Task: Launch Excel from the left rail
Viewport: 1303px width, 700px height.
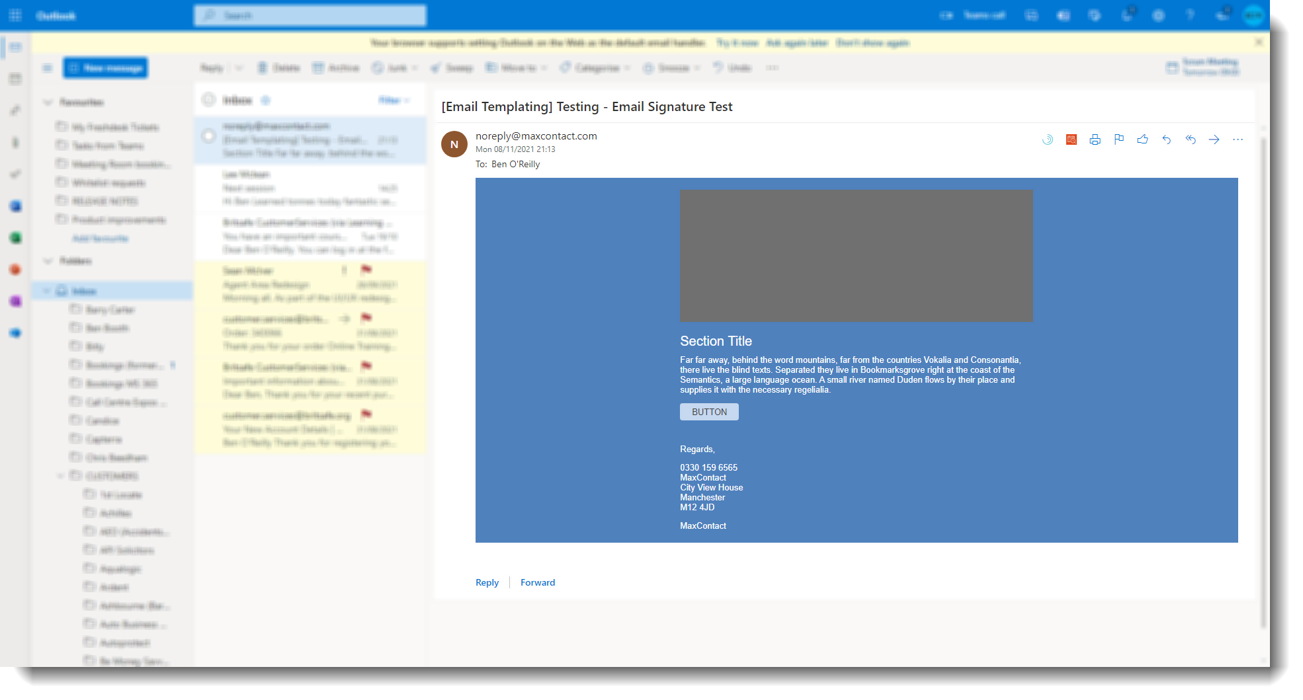Action: pyautogui.click(x=16, y=238)
